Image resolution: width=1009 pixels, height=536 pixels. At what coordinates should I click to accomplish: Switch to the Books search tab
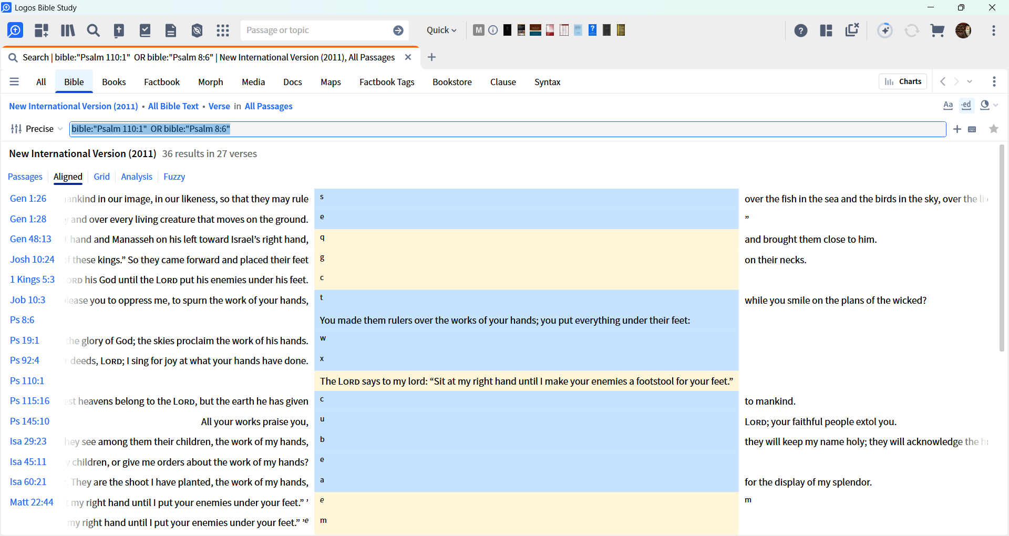pos(114,82)
